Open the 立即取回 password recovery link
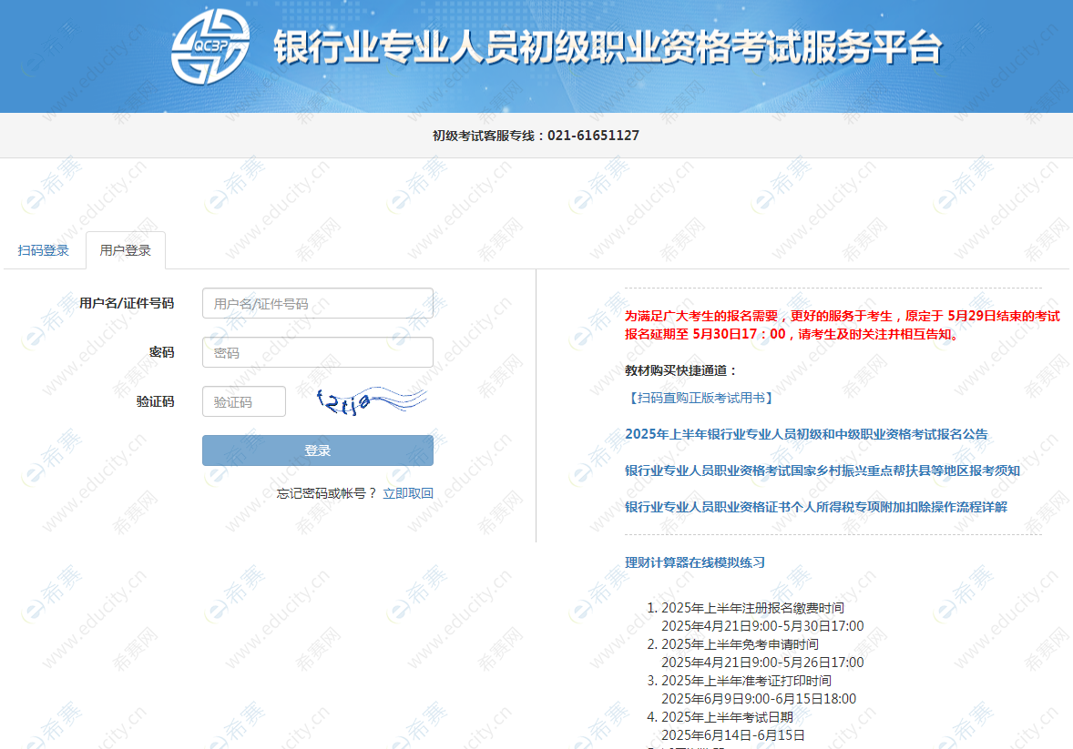 click(x=408, y=493)
